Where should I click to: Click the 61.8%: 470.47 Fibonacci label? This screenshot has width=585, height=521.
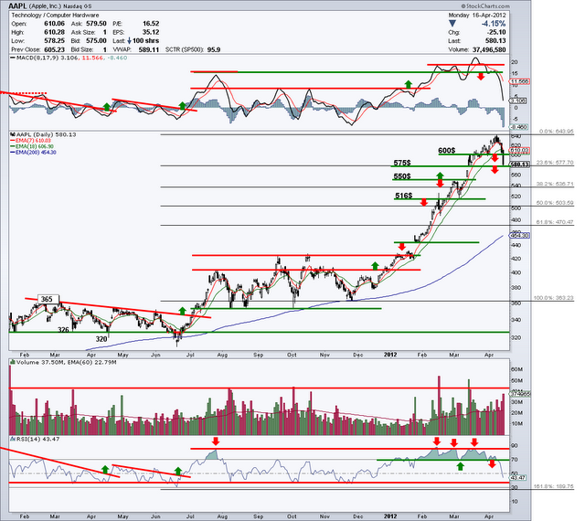555,222
